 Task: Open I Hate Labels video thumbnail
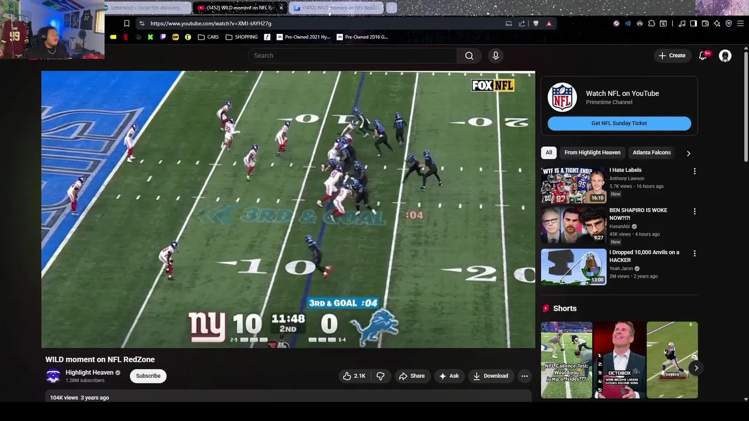pyautogui.click(x=573, y=185)
